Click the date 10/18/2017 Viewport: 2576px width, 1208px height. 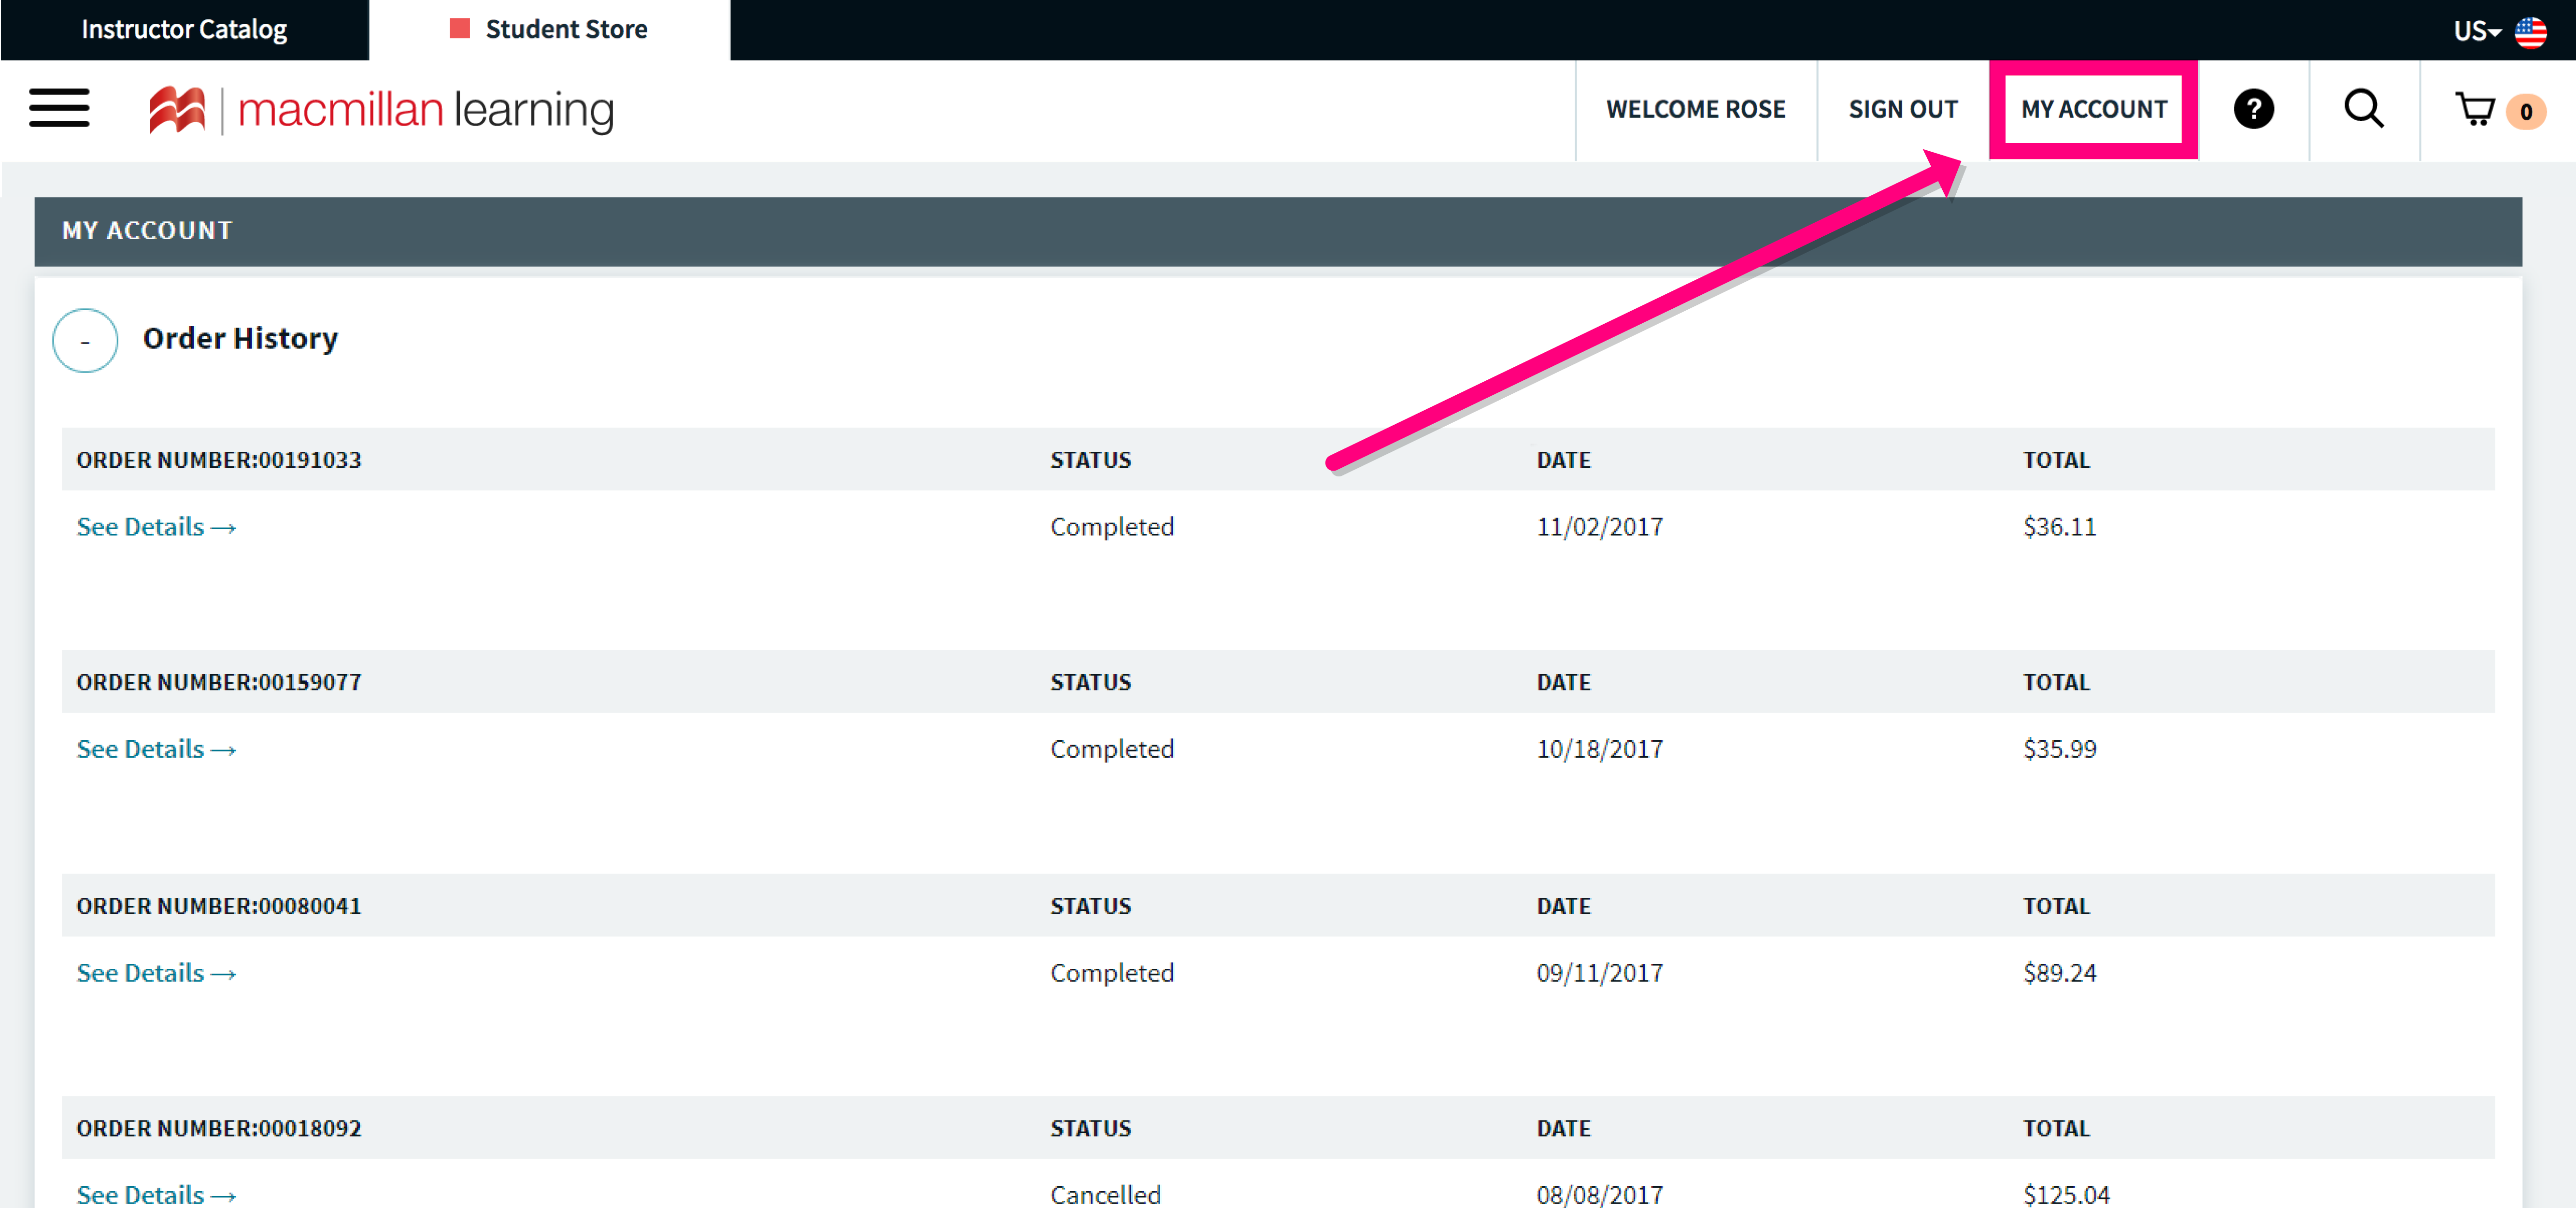[1599, 748]
